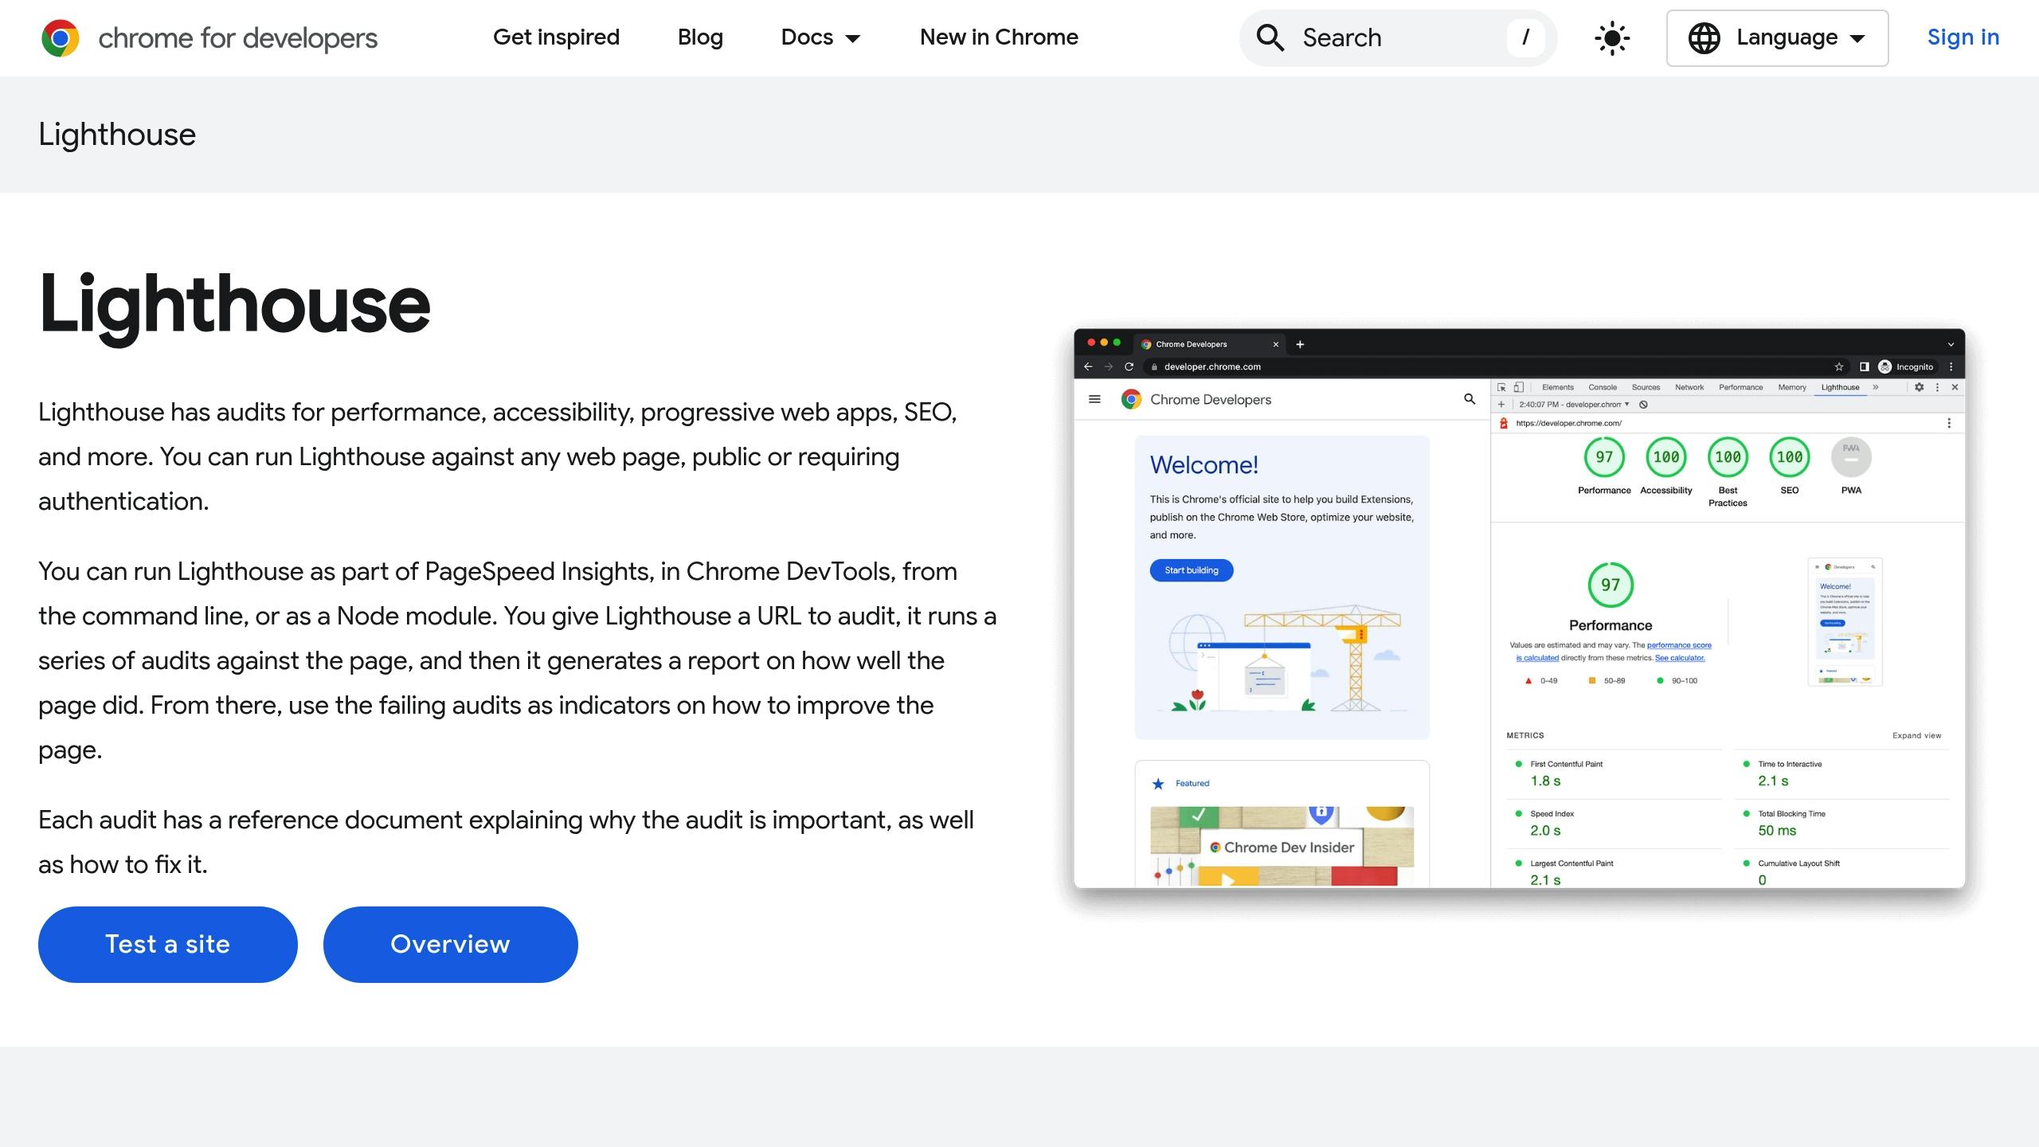The width and height of the screenshot is (2039, 1147).
Task: Click the Sign in link
Action: [x=1963, y=37]
